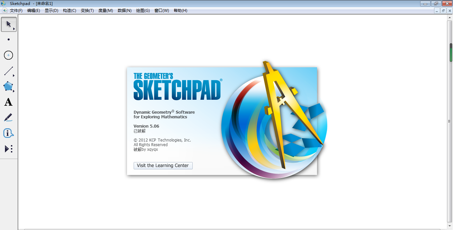Click the vertical scrollbar grip at mid-right edge
Viewport: 453px width, 230px height.
450,121
